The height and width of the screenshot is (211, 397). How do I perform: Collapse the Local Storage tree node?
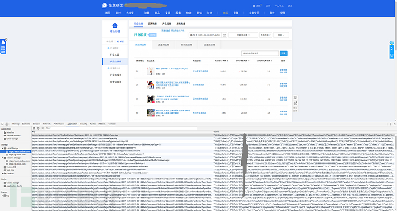(x=2, y=148)
